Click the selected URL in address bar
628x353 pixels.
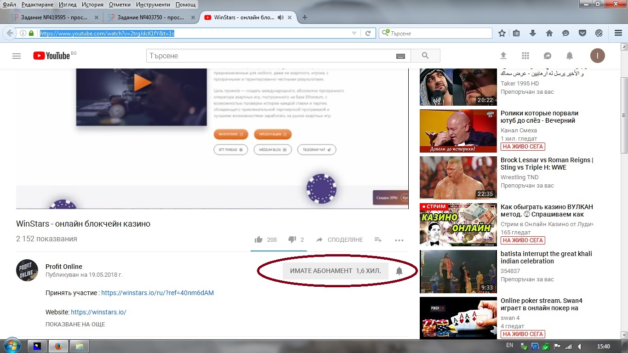click(107, 33)
